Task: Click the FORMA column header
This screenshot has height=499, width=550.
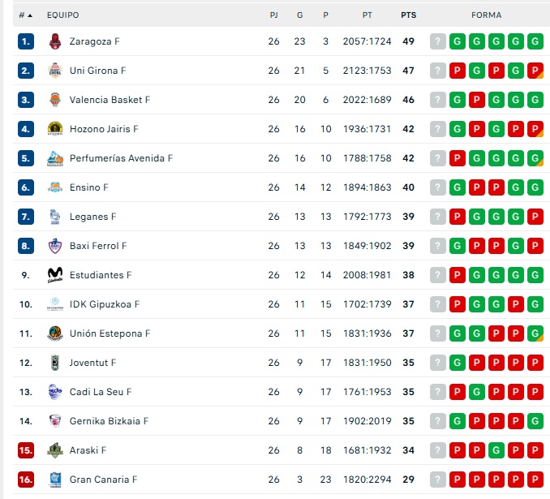Action: [486, 15]
